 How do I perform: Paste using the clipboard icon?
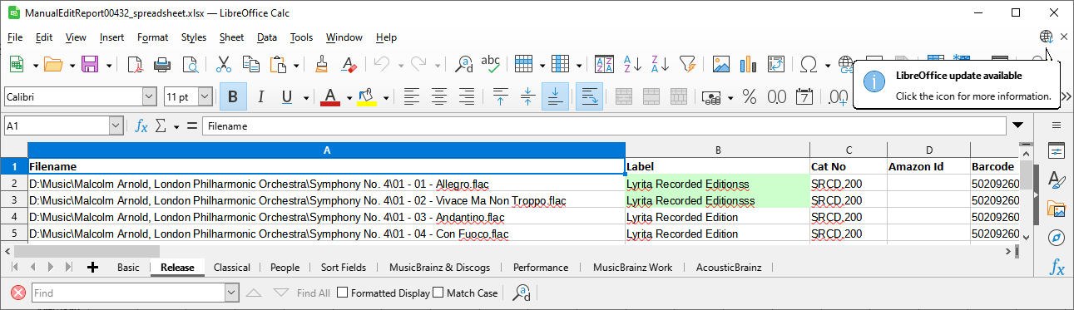point(278,64)
